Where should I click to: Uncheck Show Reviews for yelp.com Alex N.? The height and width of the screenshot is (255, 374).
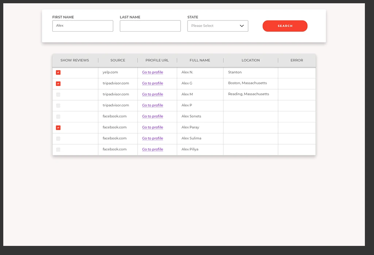(58, 72)
